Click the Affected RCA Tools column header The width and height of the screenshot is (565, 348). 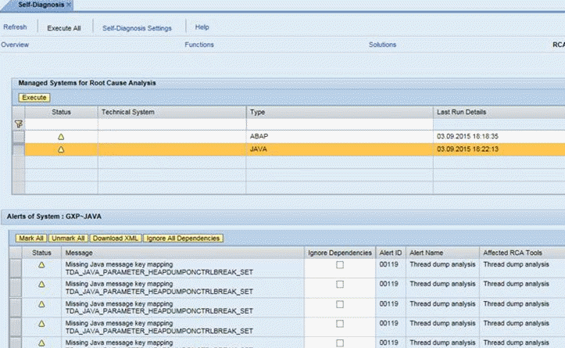(x=522, y=253)
